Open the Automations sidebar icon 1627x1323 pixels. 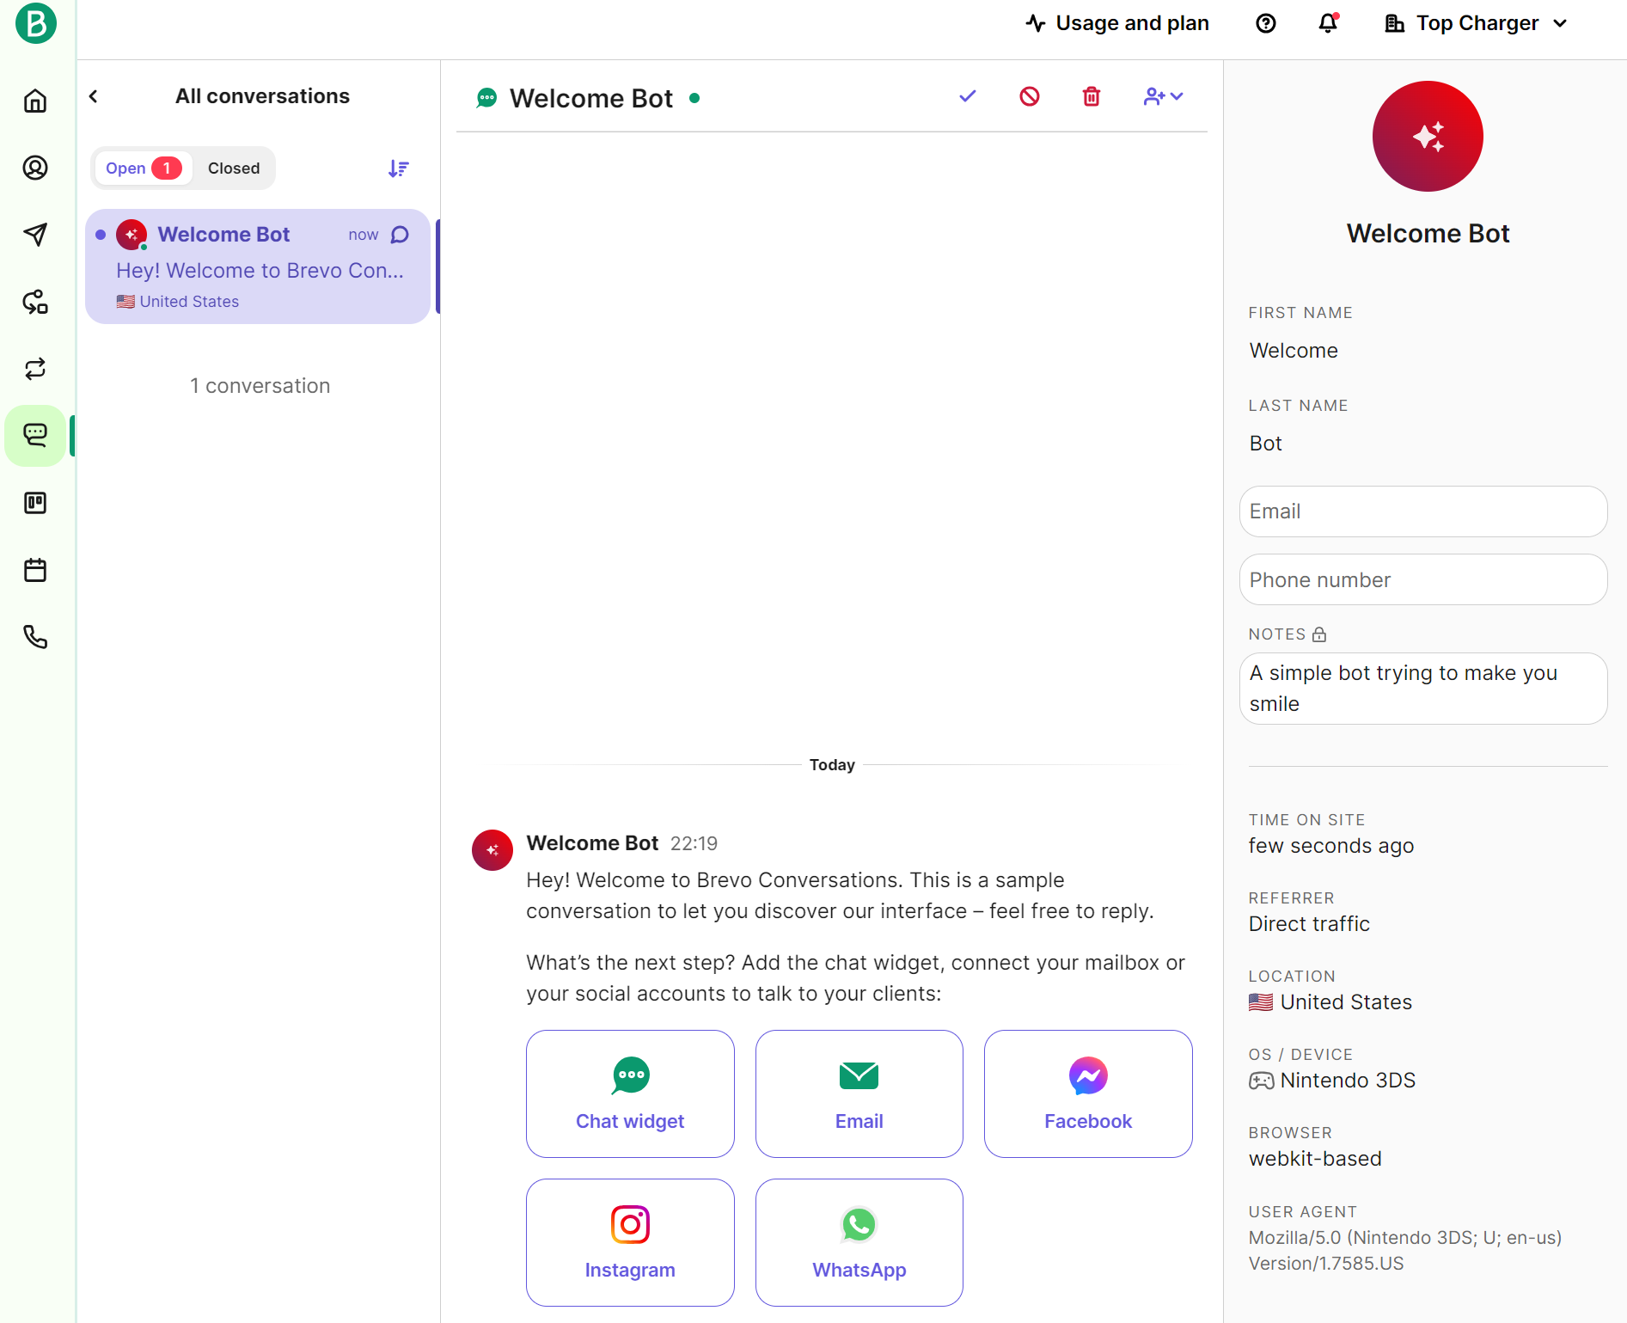(35, 302)
